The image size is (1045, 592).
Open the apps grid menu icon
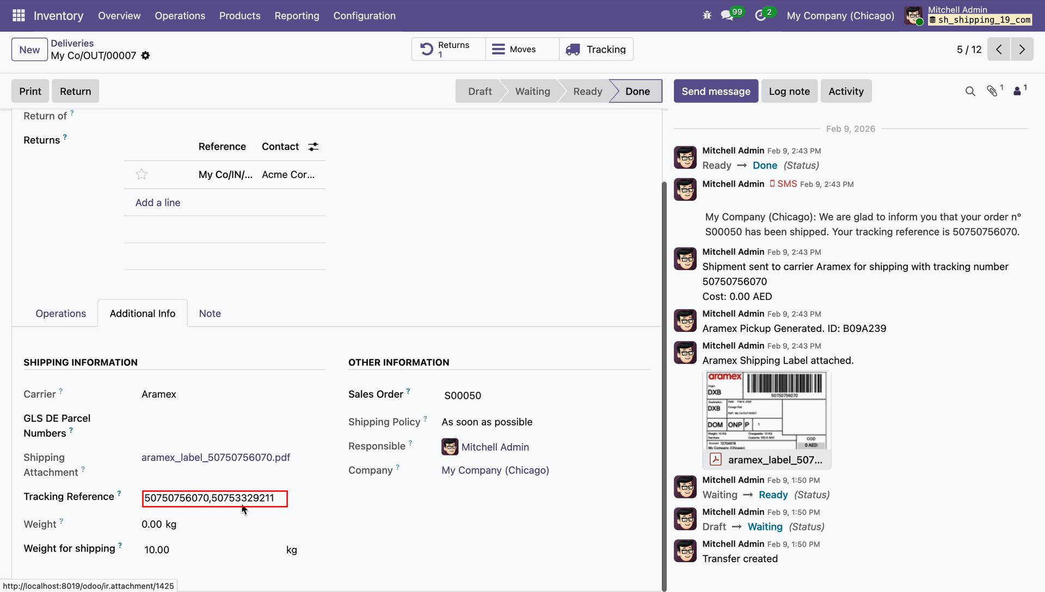click(19, 16)
